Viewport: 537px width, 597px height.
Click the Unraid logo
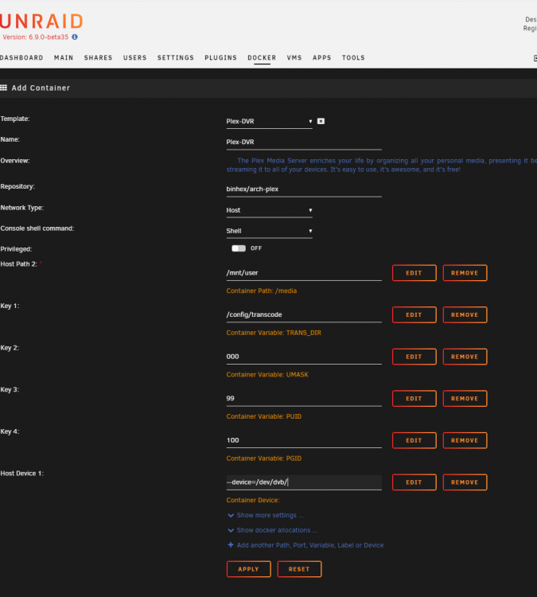[41, 21]
